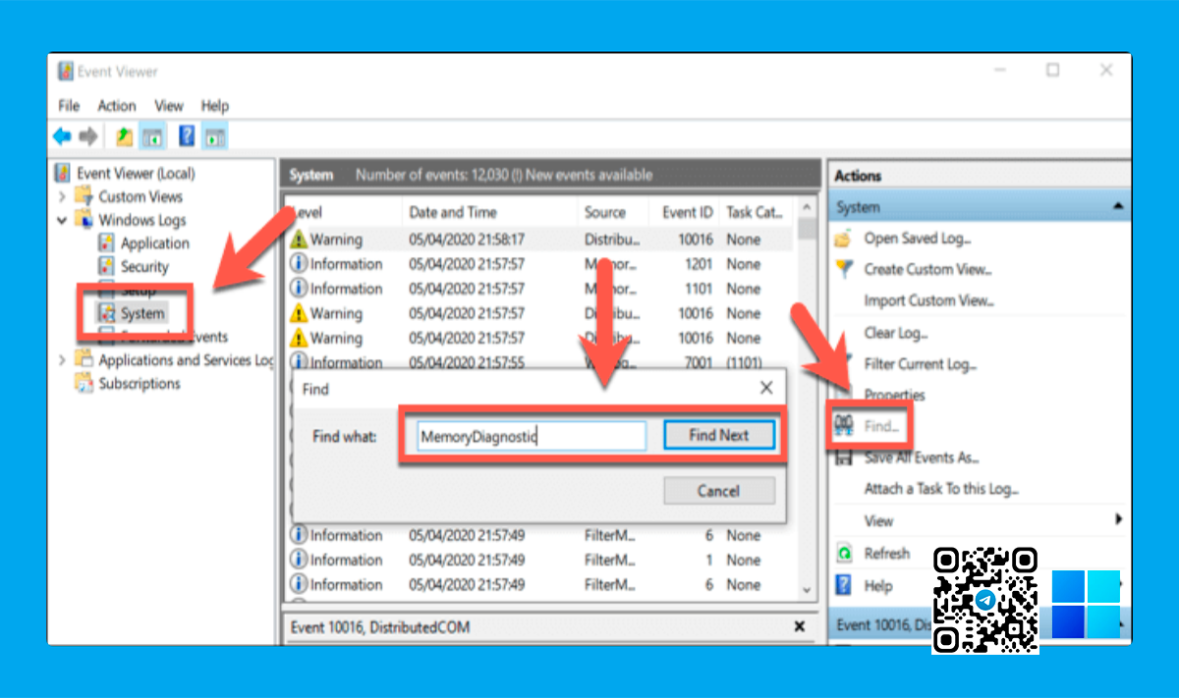Click the blue Help toolbar icon

[x=187, y=135]
